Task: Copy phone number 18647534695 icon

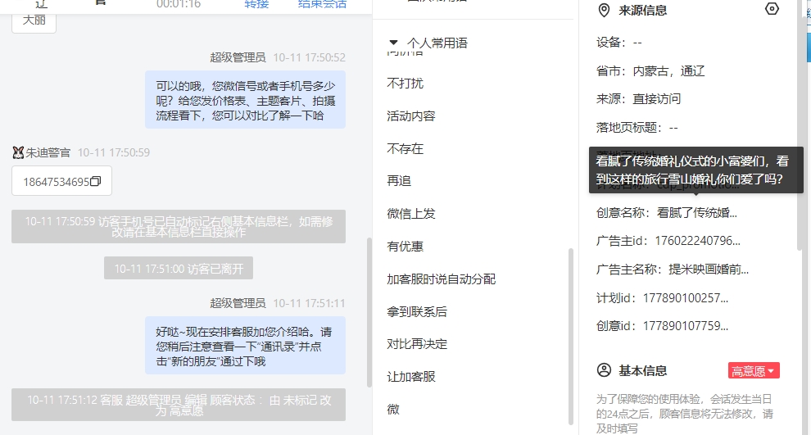Action: (x=95, y=182)
